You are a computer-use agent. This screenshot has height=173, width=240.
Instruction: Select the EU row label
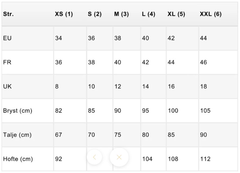tap(7, 38)
